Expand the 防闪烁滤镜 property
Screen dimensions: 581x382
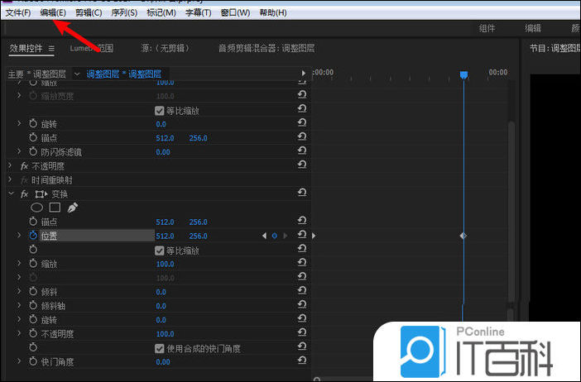(x=20, y=151)
